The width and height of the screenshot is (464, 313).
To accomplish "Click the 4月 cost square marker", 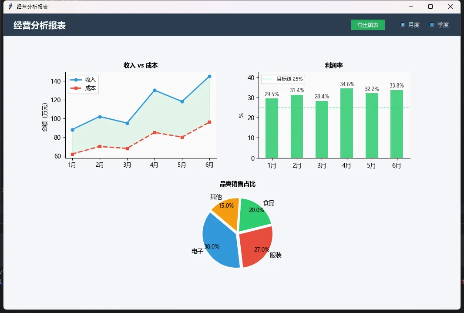I will [155, 132].
